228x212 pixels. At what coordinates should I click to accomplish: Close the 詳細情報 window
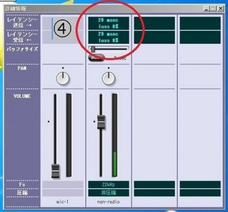point(220,9)
